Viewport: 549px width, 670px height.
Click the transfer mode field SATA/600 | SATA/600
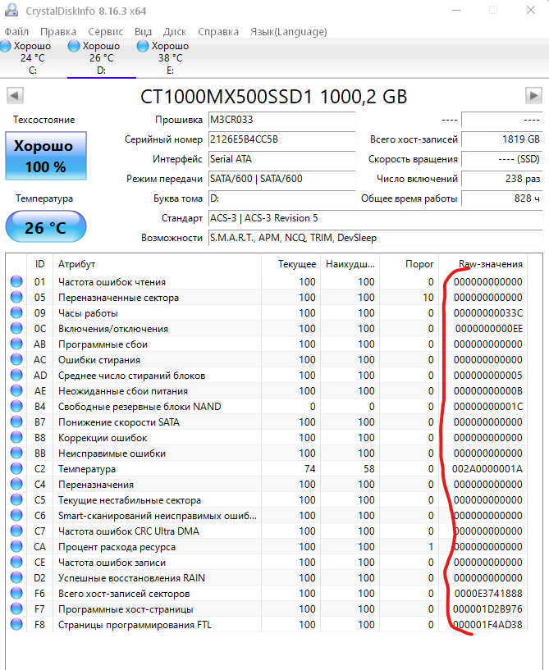pos(281,179)
